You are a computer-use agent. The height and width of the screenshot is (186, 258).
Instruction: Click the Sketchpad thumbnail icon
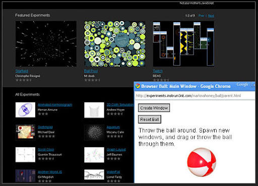(x=25, y=132)
